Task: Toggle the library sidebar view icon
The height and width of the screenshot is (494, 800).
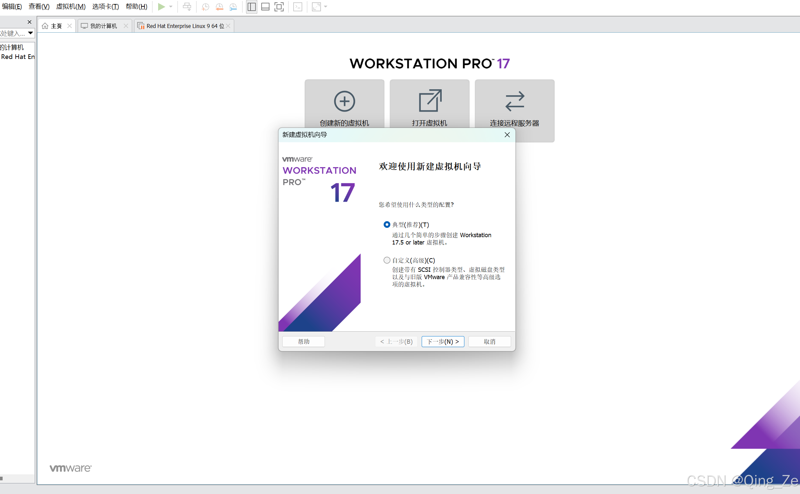Action: click(x=252, y=7)
